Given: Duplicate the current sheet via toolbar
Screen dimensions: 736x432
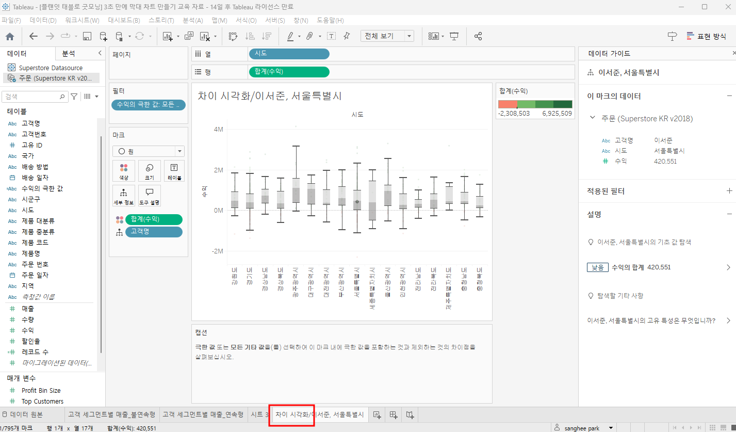Looking at the screenshot, I should (189, 36).
